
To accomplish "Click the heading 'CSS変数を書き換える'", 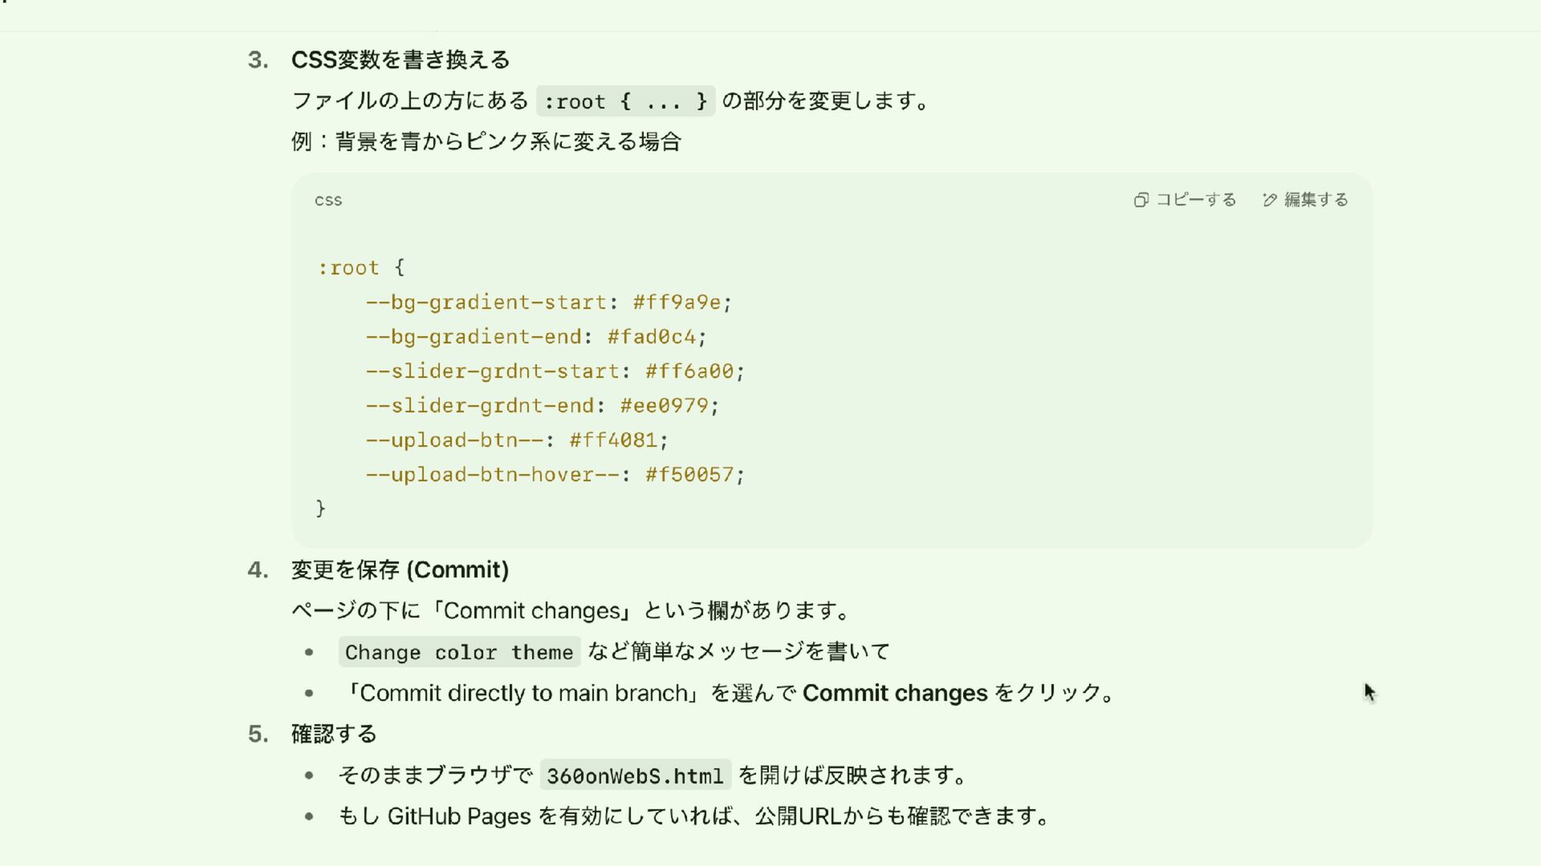I will pyautogui.click(x=400, y=60).
